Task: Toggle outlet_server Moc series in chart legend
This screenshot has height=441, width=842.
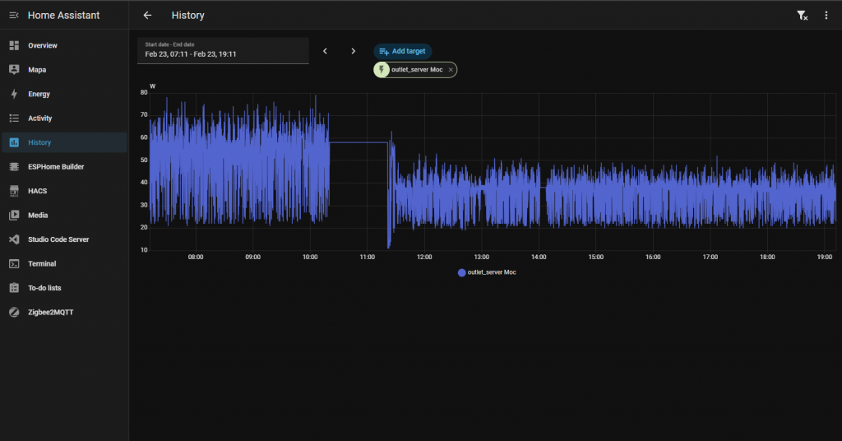Action: coord(487,272)
